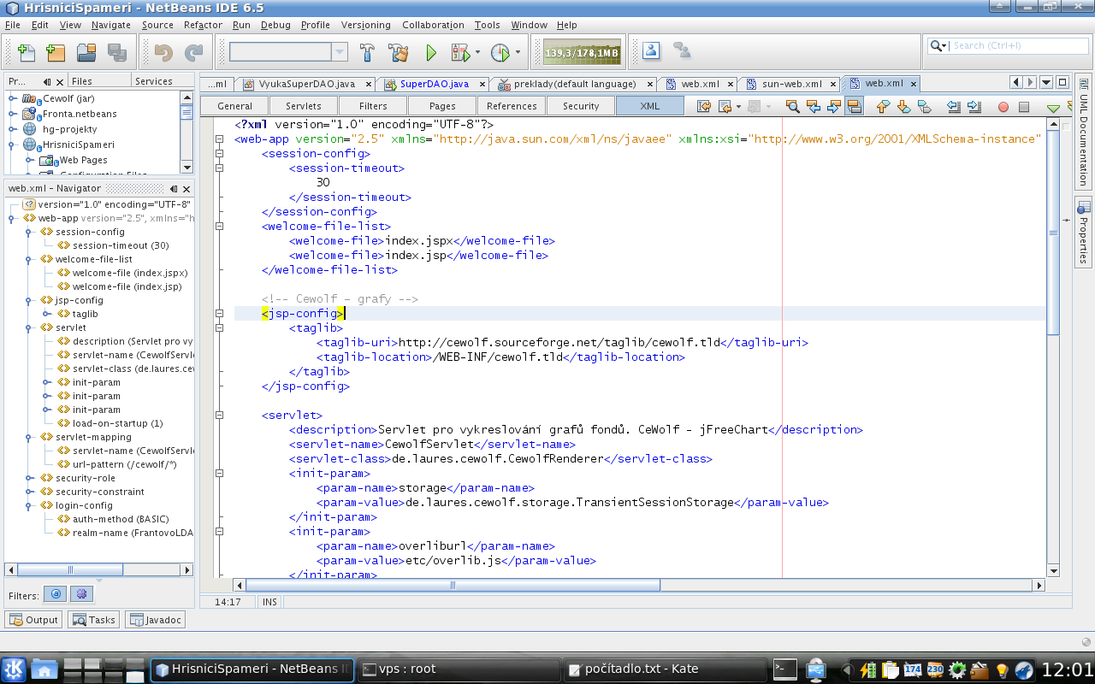The width and height of the screenshot is (1095, 684).
Task: Switch to the Security view
Action: point(581,106)
